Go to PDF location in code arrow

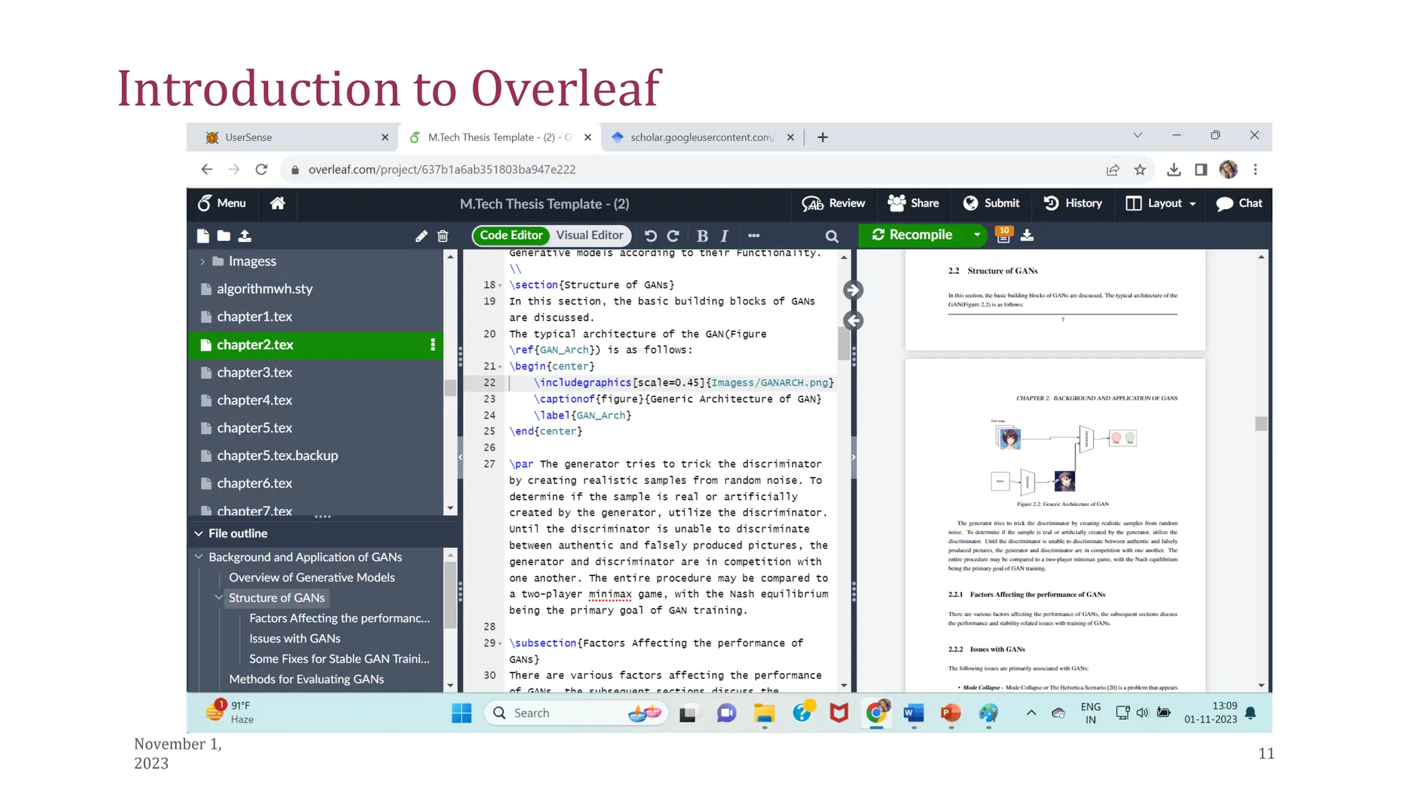click(853, 320)
